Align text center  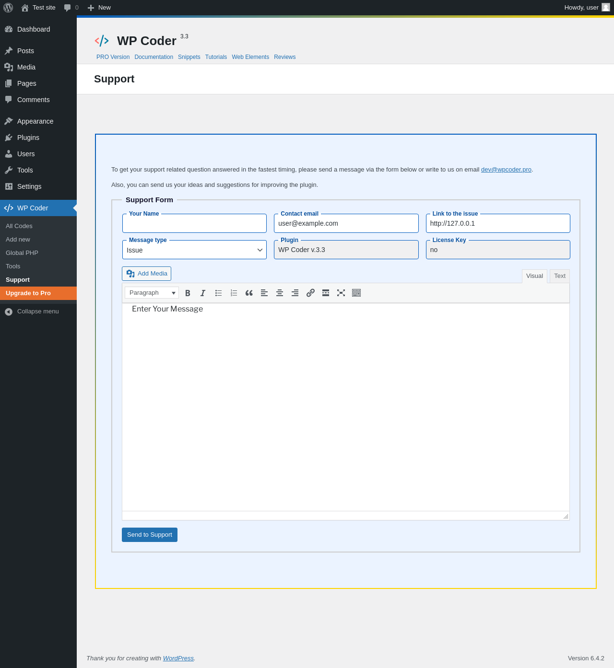(x=280, y=293)
